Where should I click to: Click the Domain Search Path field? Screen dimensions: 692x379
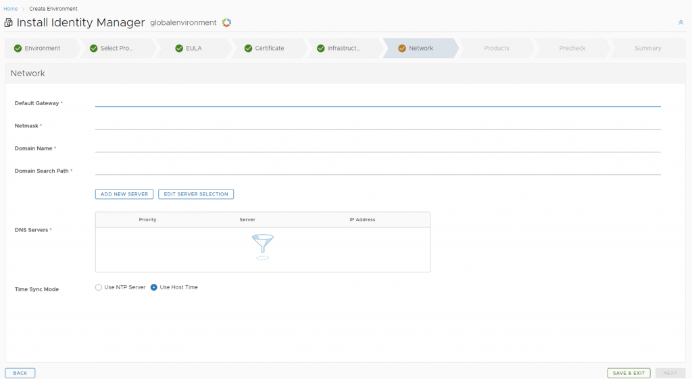coord(377,169)
